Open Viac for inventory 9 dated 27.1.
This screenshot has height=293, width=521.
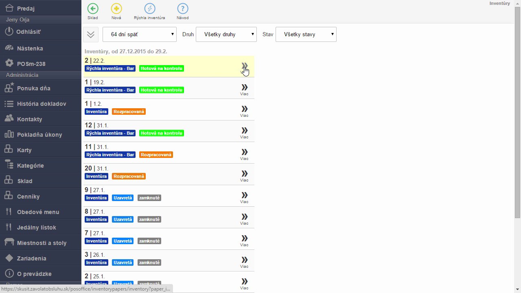point(244,197)
